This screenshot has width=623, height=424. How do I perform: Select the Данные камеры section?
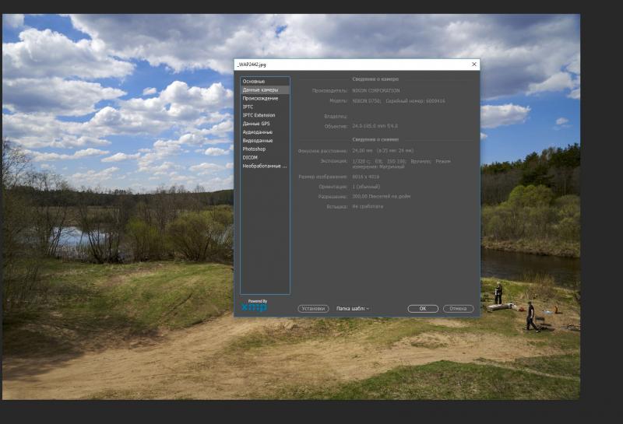pos(265,89)
